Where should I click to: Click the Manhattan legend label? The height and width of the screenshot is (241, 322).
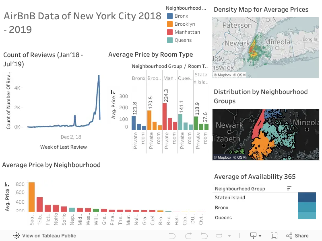coord(187,32)
